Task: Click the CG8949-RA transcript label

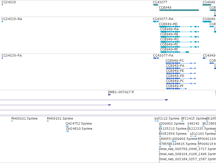Action: [170, 29]
